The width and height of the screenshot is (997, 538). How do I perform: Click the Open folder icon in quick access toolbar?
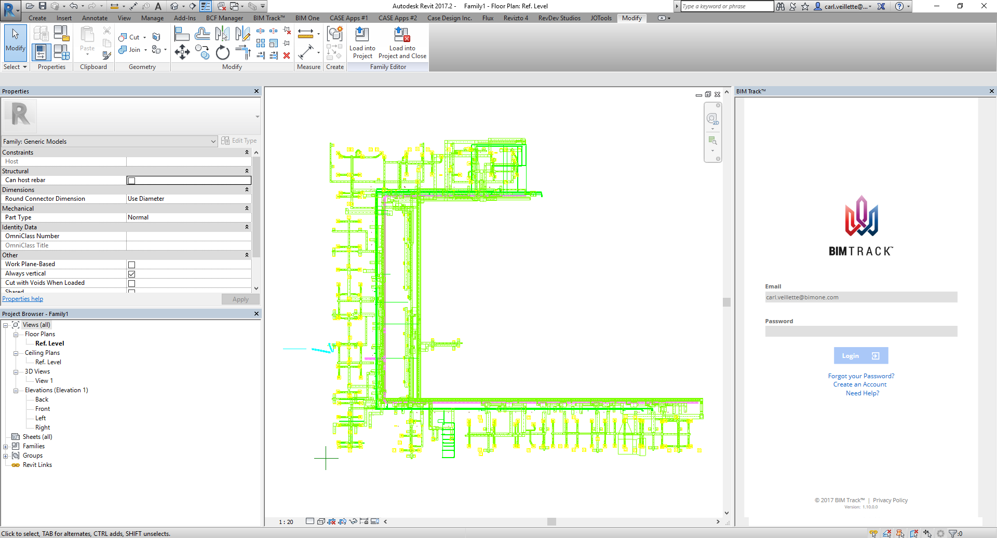(30, 6)
